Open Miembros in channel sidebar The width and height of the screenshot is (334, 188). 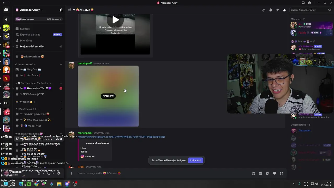coord(39,40)
